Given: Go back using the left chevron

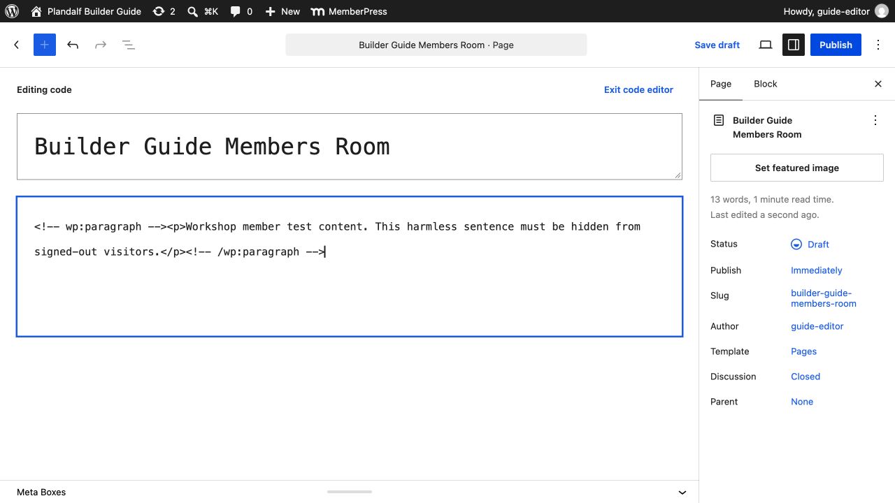Looking at the screenshot, I should [x=17, y=45].
